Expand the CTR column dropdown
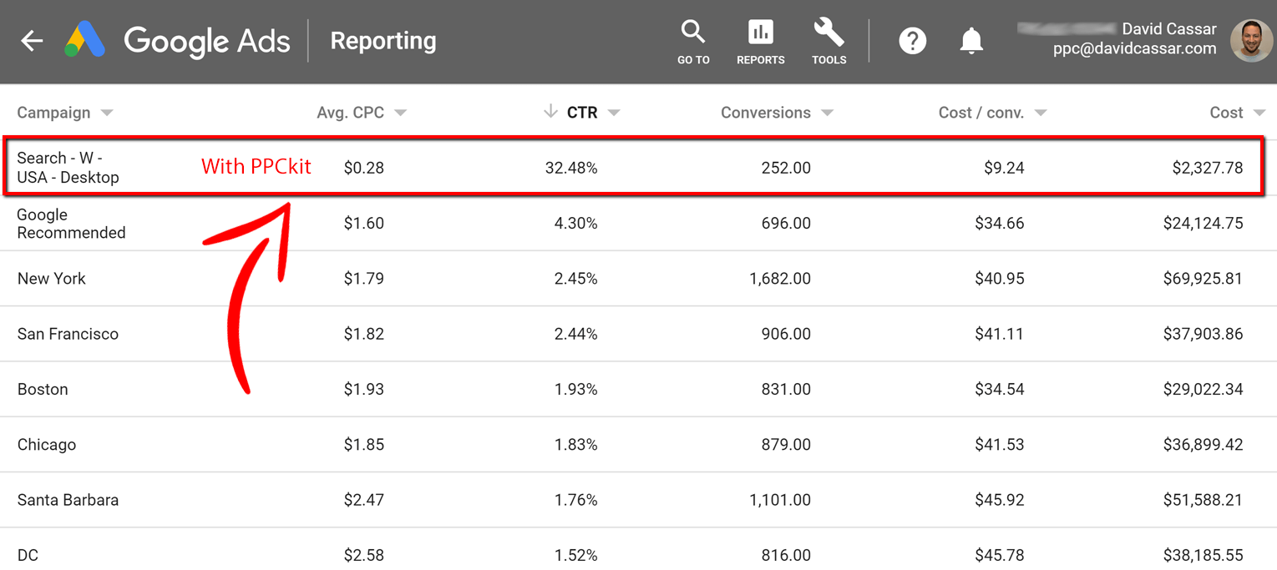 pos(614,113)
